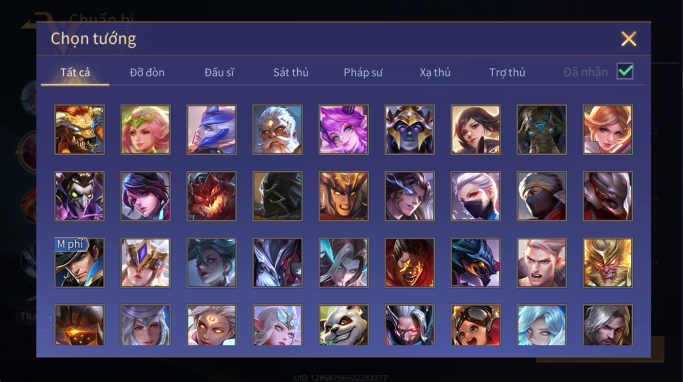Choose the pink-haired elf hero with leaf crown

point(146,129)
